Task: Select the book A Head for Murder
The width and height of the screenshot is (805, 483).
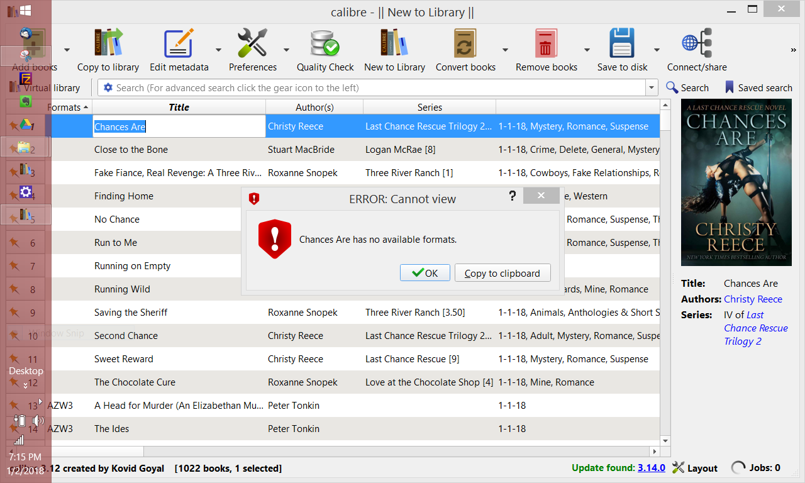Action: click(179, 406)
